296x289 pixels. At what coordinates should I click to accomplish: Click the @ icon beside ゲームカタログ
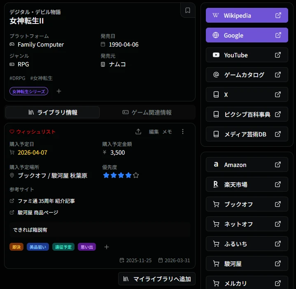pyautogui.click(x=216, y=75)
